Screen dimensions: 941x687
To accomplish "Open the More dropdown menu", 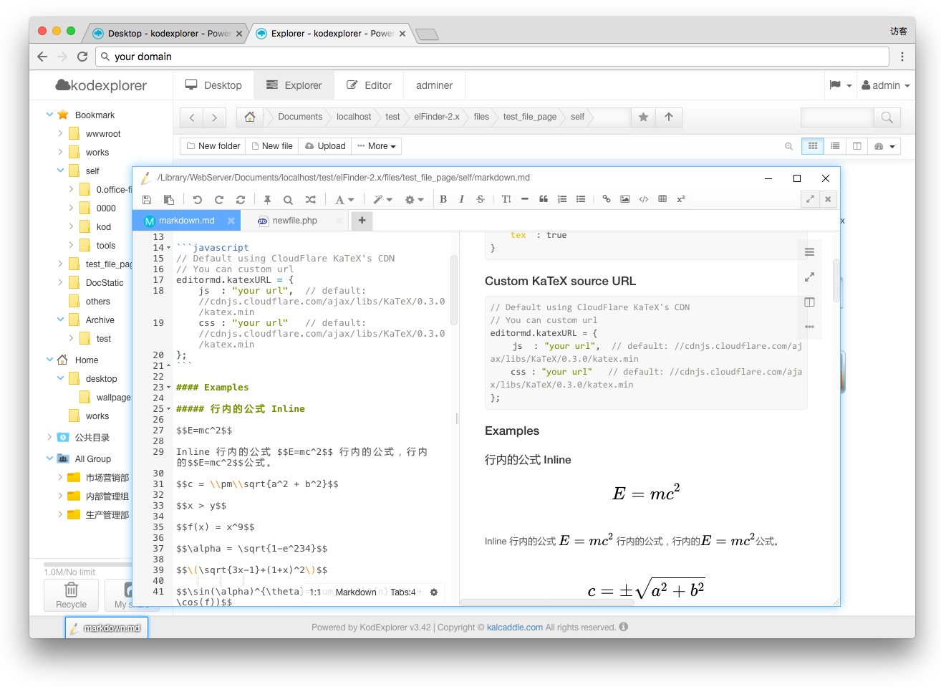I will pyautogui.click(x=377, y=146).
